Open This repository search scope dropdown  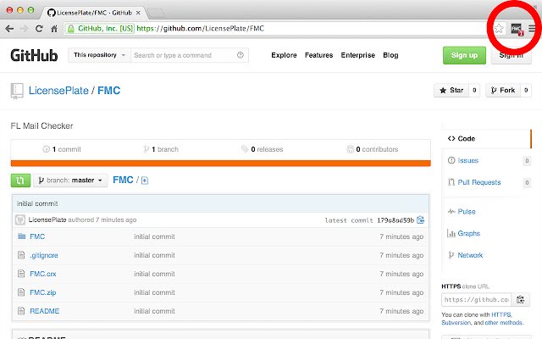[99, 55]
